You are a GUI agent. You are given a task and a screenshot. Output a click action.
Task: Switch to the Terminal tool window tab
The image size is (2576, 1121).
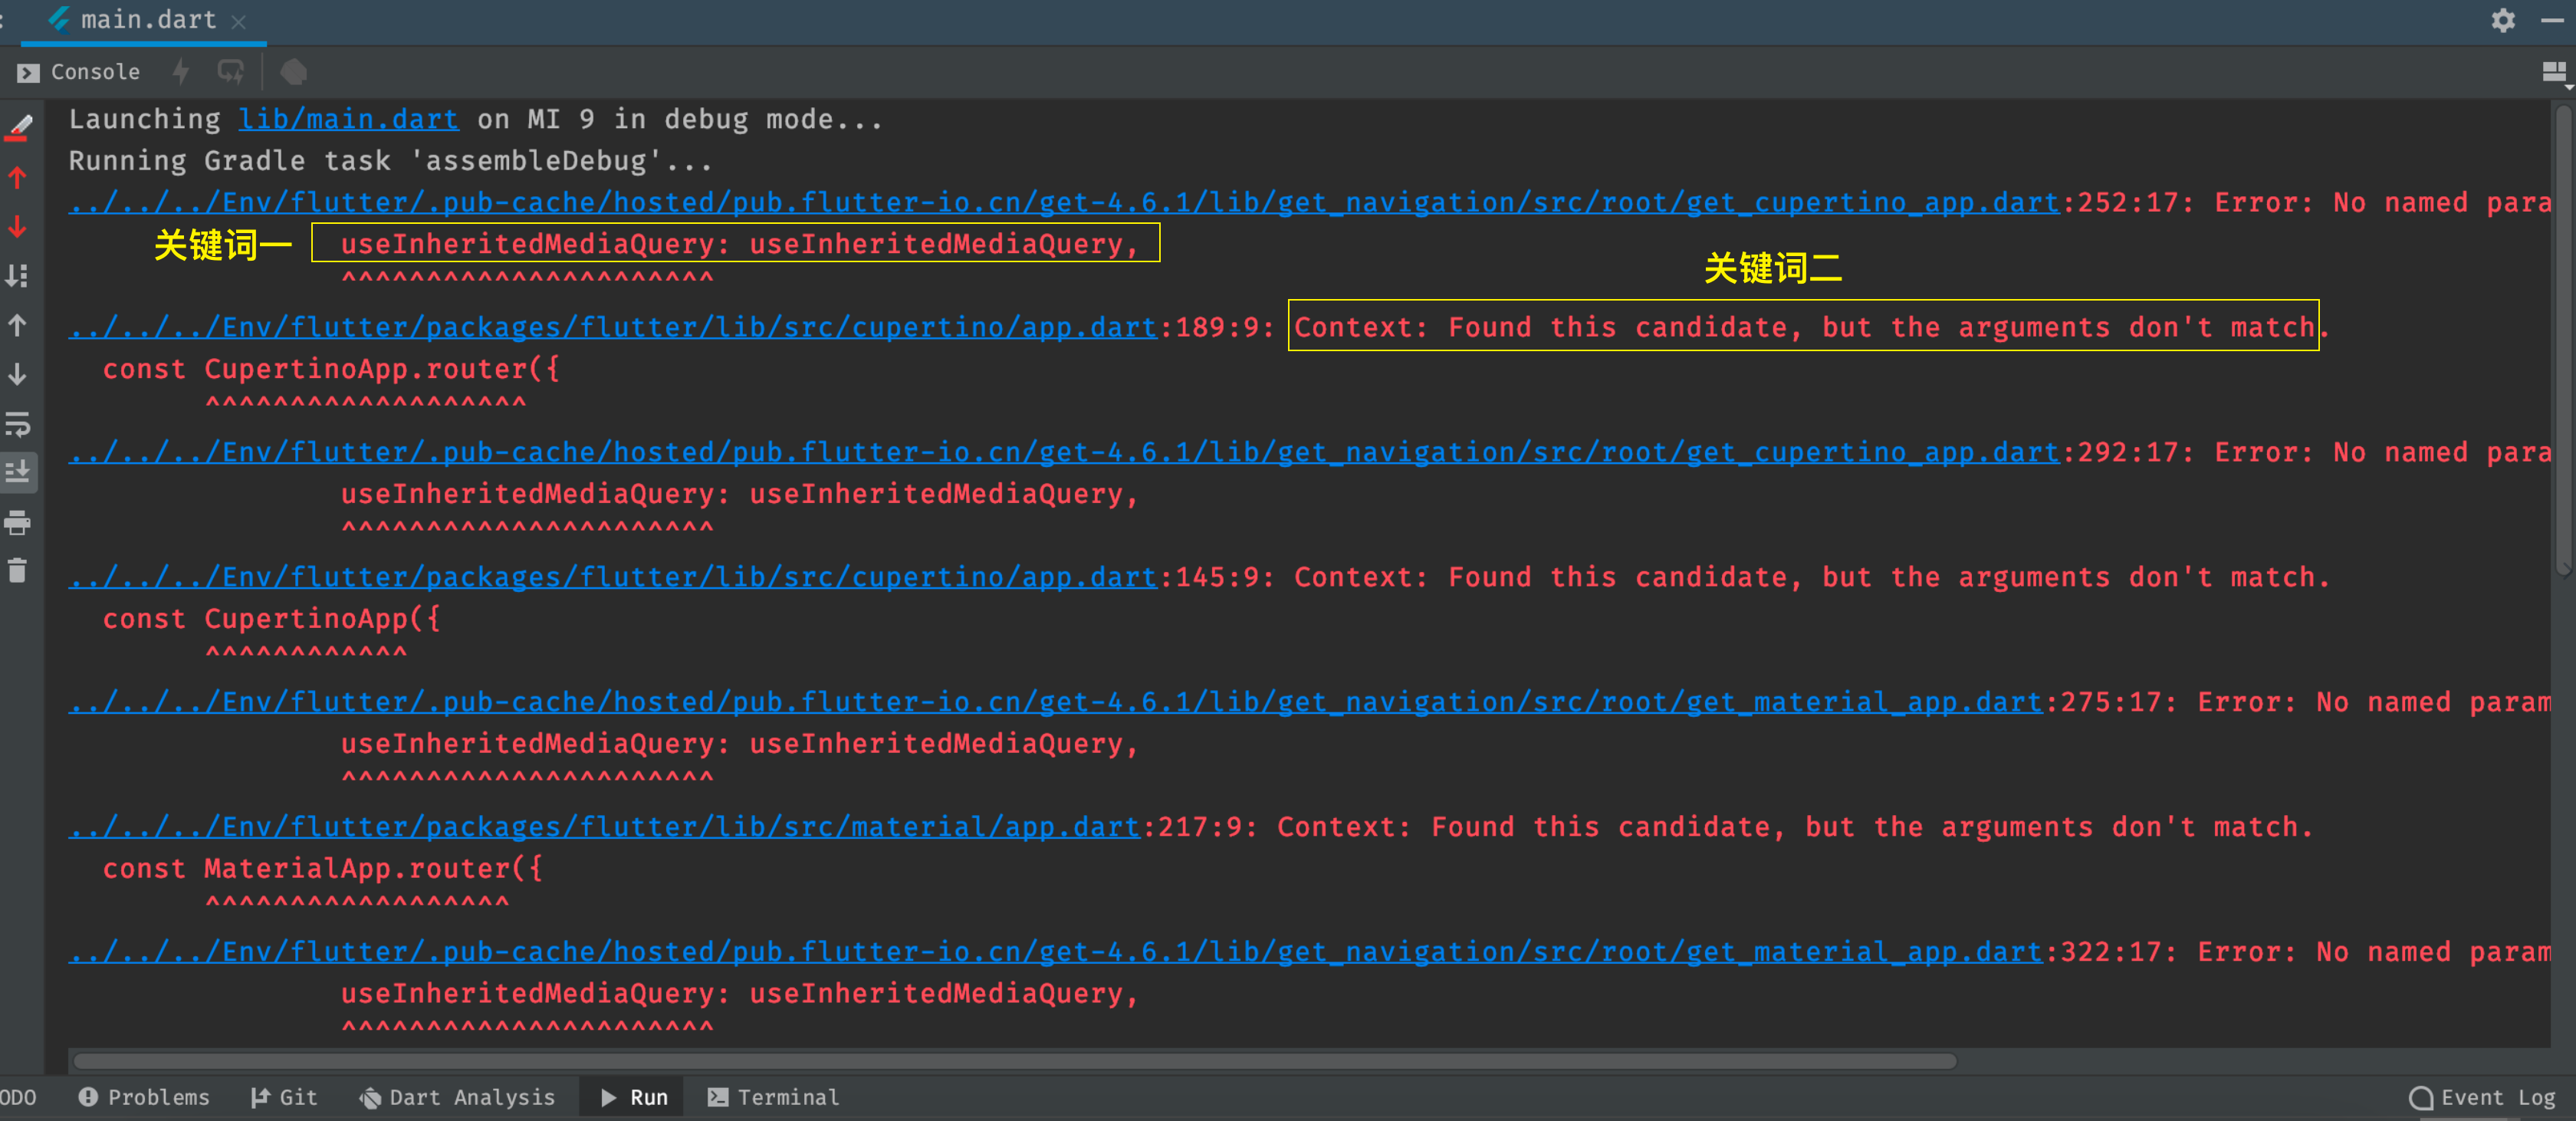(x=773, y=1097)
